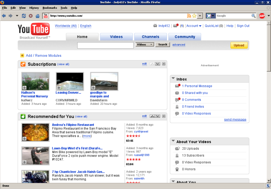Open the search engine selector dropdown
This screenshot has width=271, height=189.
213,16
